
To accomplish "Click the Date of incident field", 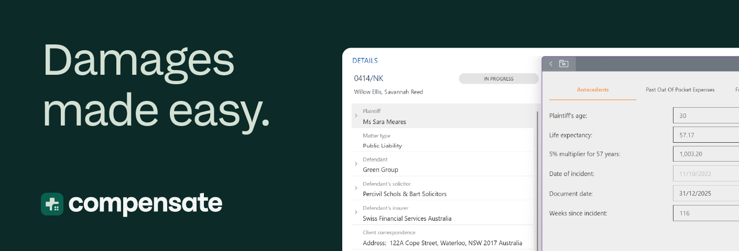I will [x=706, y=174].
